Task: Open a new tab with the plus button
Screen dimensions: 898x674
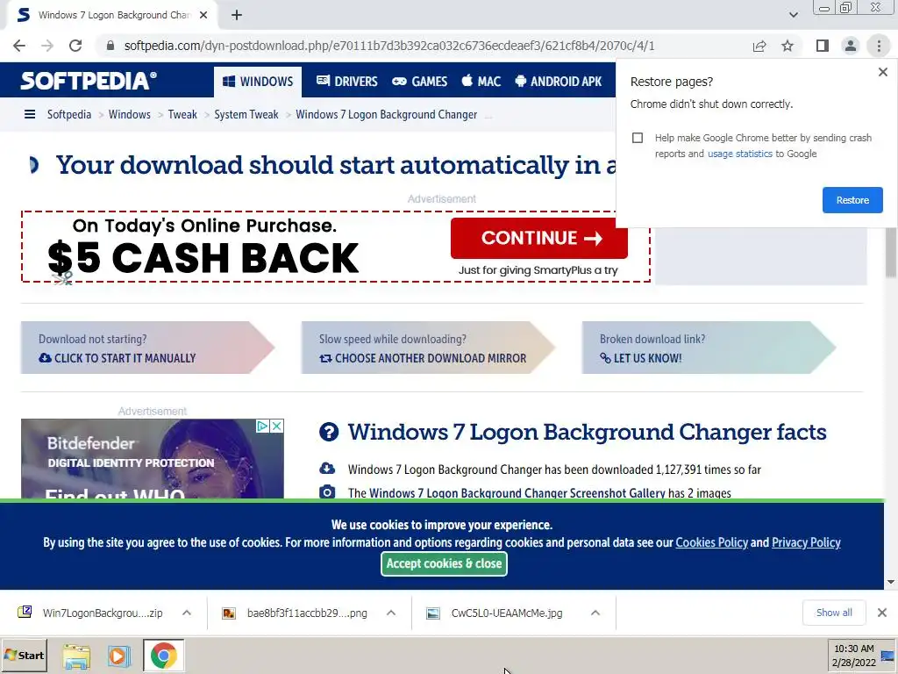Action: click(237, 15)
